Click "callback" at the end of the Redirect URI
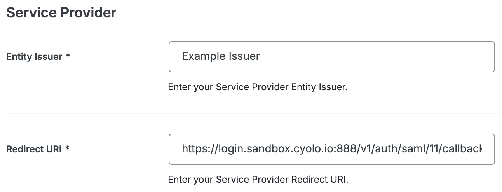This screenshot has width=502, height=192. tap(462, 149)
